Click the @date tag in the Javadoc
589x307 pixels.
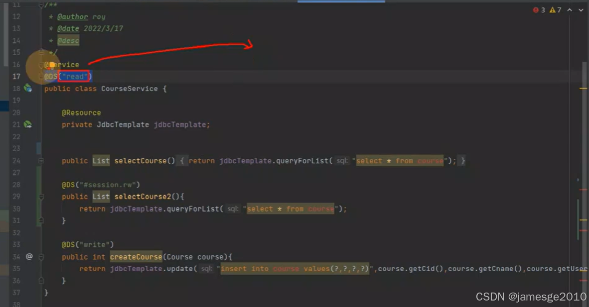click(68, 28)
